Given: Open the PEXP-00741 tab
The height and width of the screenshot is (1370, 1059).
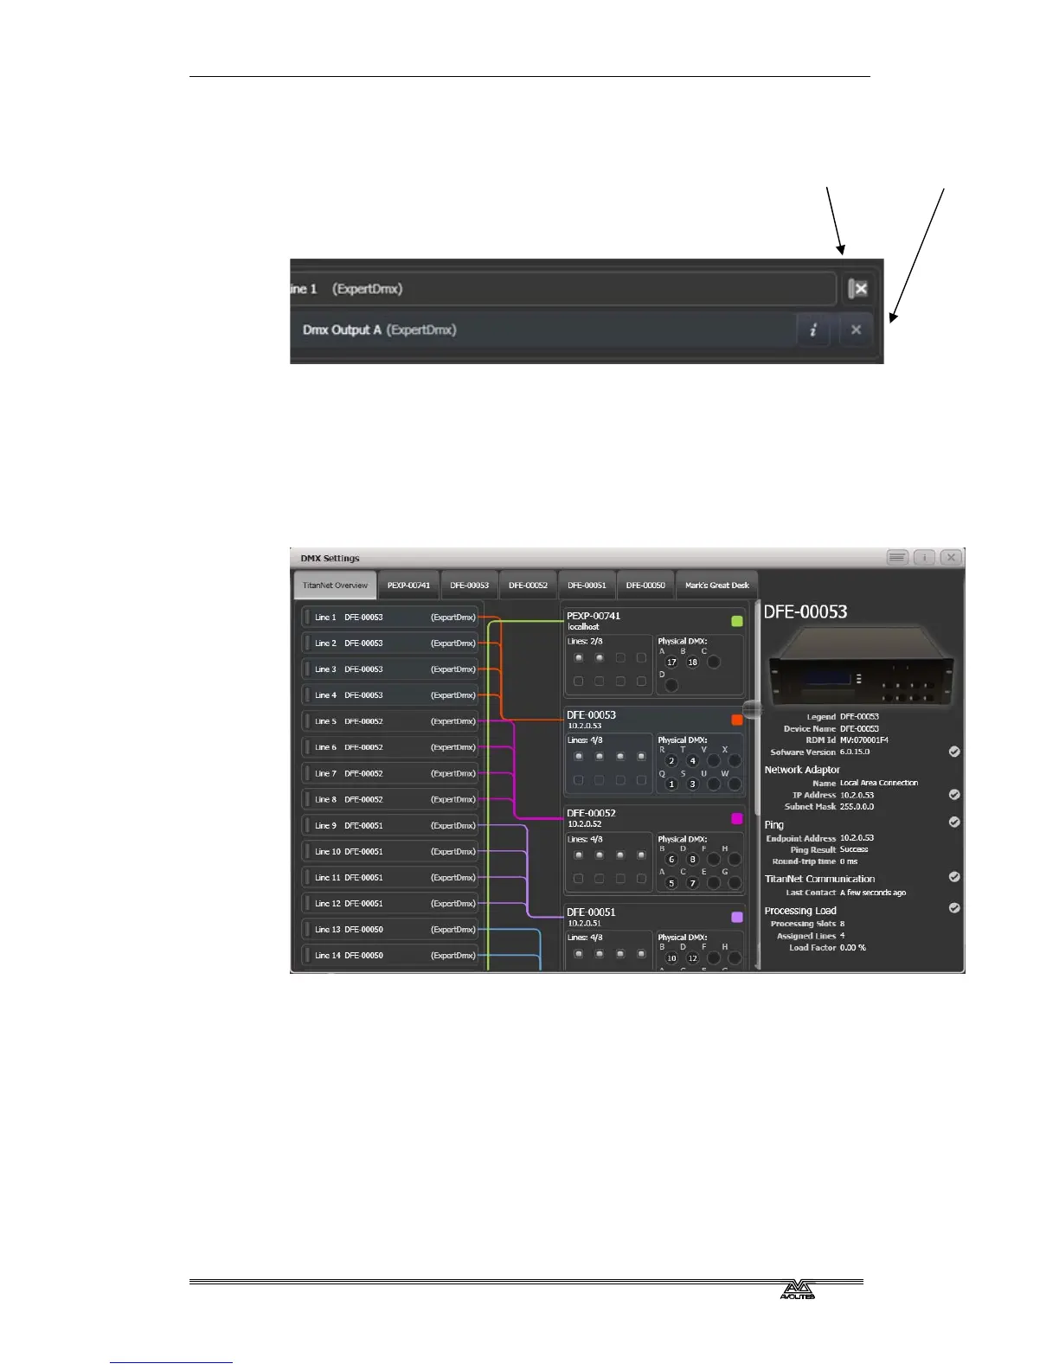Looking at the screenshot, I should click(x=408, y=585).
